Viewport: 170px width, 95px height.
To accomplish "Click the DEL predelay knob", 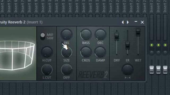I will pyautogui.click(x=66, y=35).
